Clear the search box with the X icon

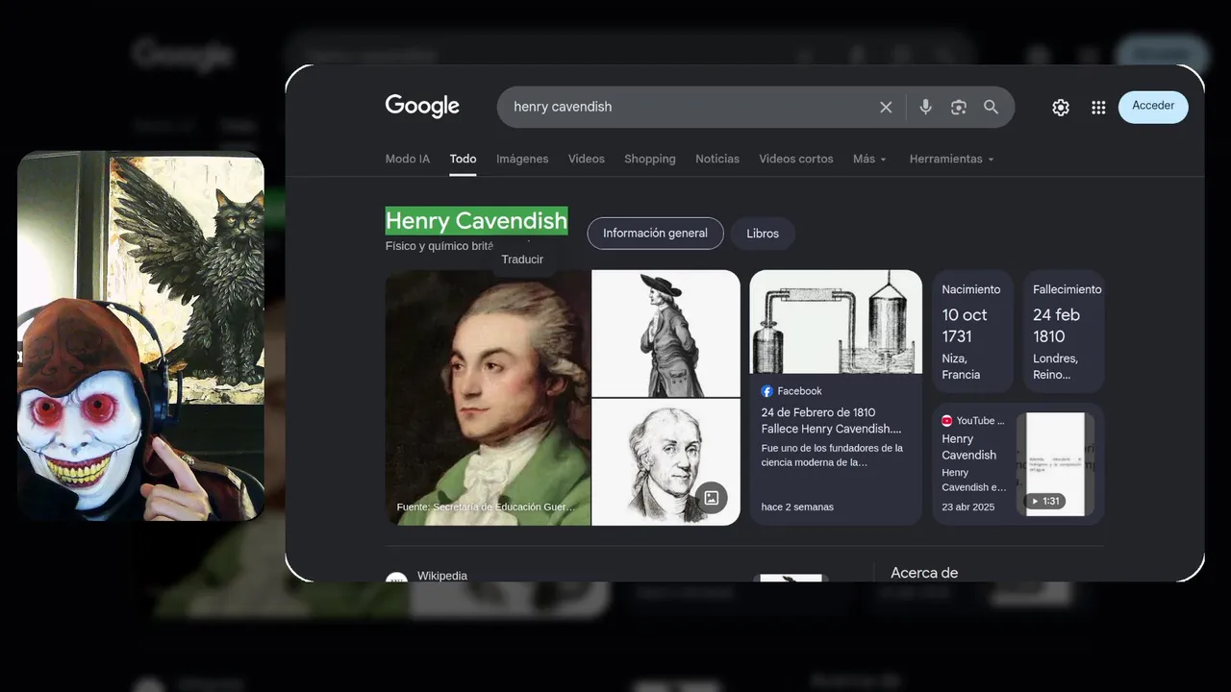coord(886,107)
